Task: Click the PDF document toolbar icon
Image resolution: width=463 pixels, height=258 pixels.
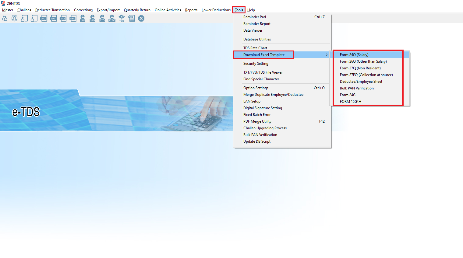Action: pos(132,19)
